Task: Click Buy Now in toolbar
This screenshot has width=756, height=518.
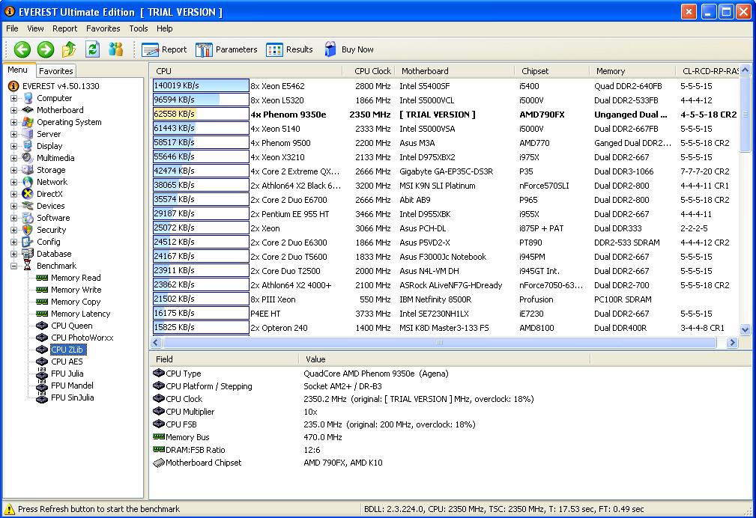Action: tap(348, 49)
